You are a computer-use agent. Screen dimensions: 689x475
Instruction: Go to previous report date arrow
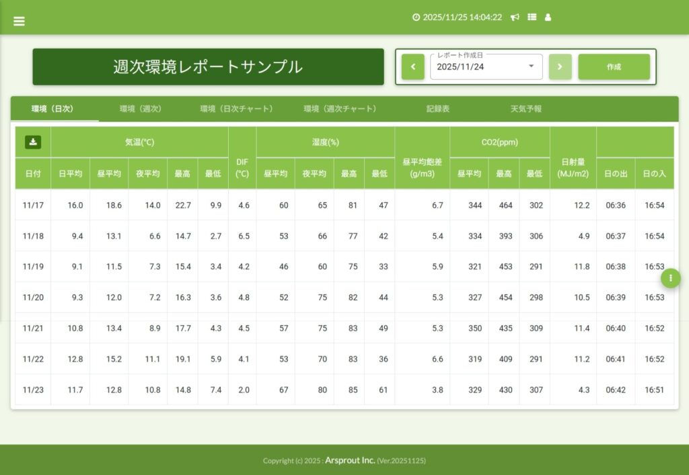[x=412, y=67]
